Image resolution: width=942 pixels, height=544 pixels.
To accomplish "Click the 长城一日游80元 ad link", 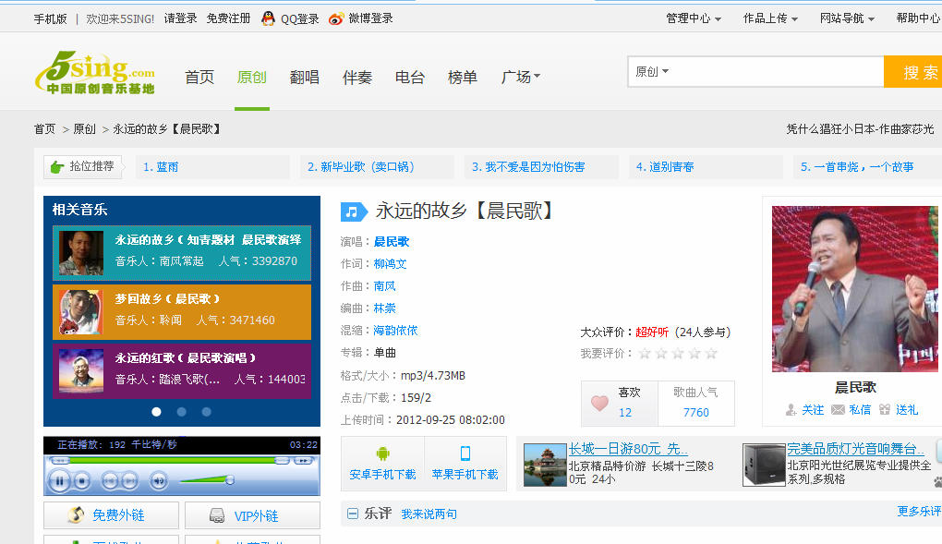I will tap(628, 449).
